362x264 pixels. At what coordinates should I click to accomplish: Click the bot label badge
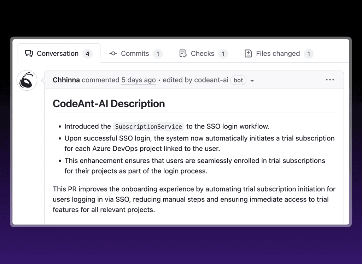[238, 80]
